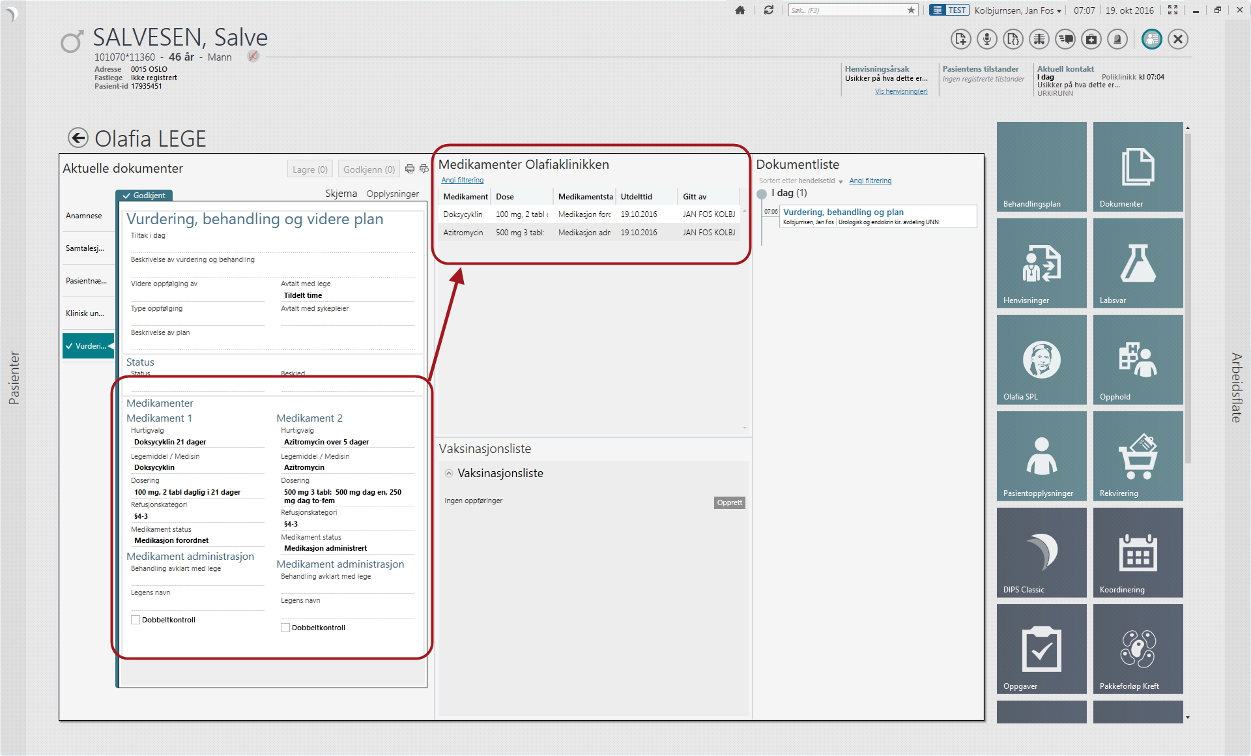This screenshot has height=756, width=1251.
Task: Click the new document icon
Action: pos(960,39)
